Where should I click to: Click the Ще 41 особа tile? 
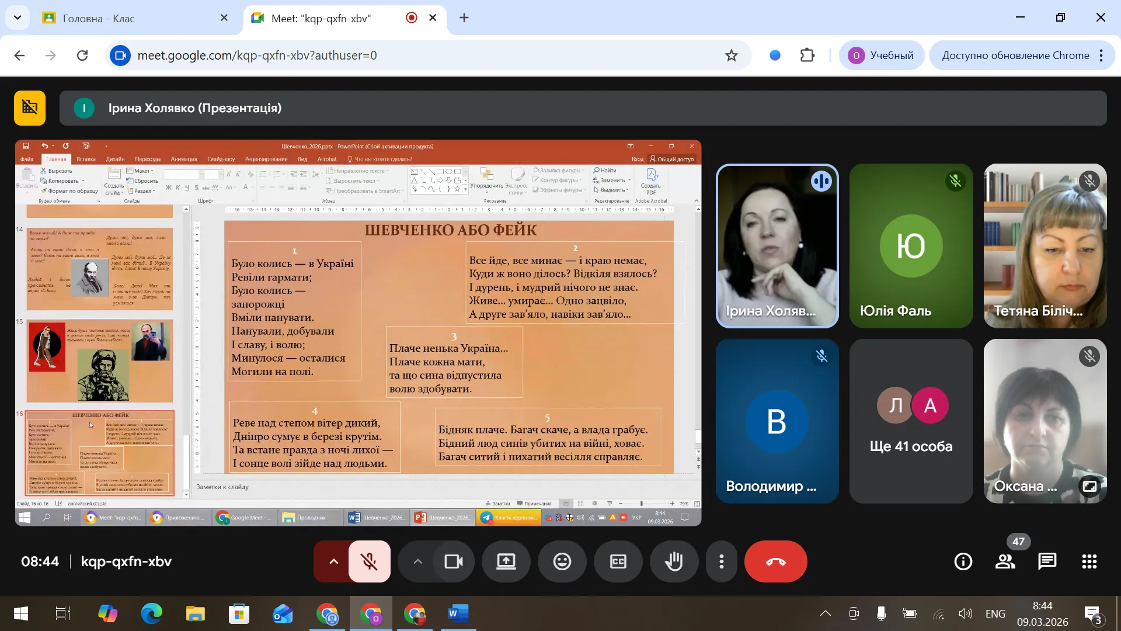[911, 421]
